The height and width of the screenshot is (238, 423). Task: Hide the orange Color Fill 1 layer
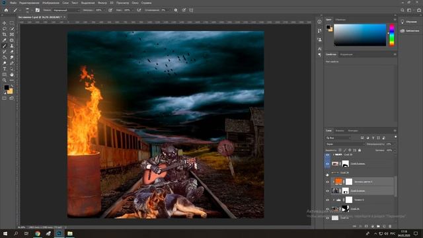pos(328,182)
